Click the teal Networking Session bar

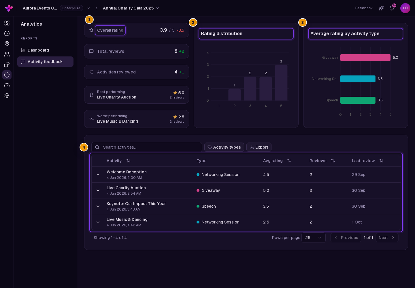point(358,79)
